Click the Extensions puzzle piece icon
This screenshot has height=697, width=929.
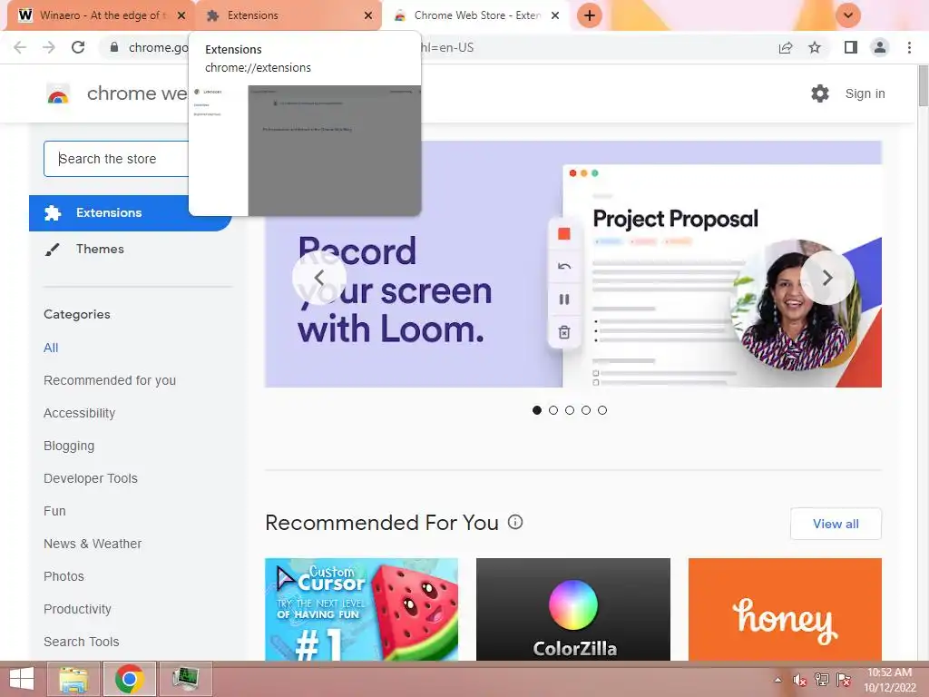53,212
